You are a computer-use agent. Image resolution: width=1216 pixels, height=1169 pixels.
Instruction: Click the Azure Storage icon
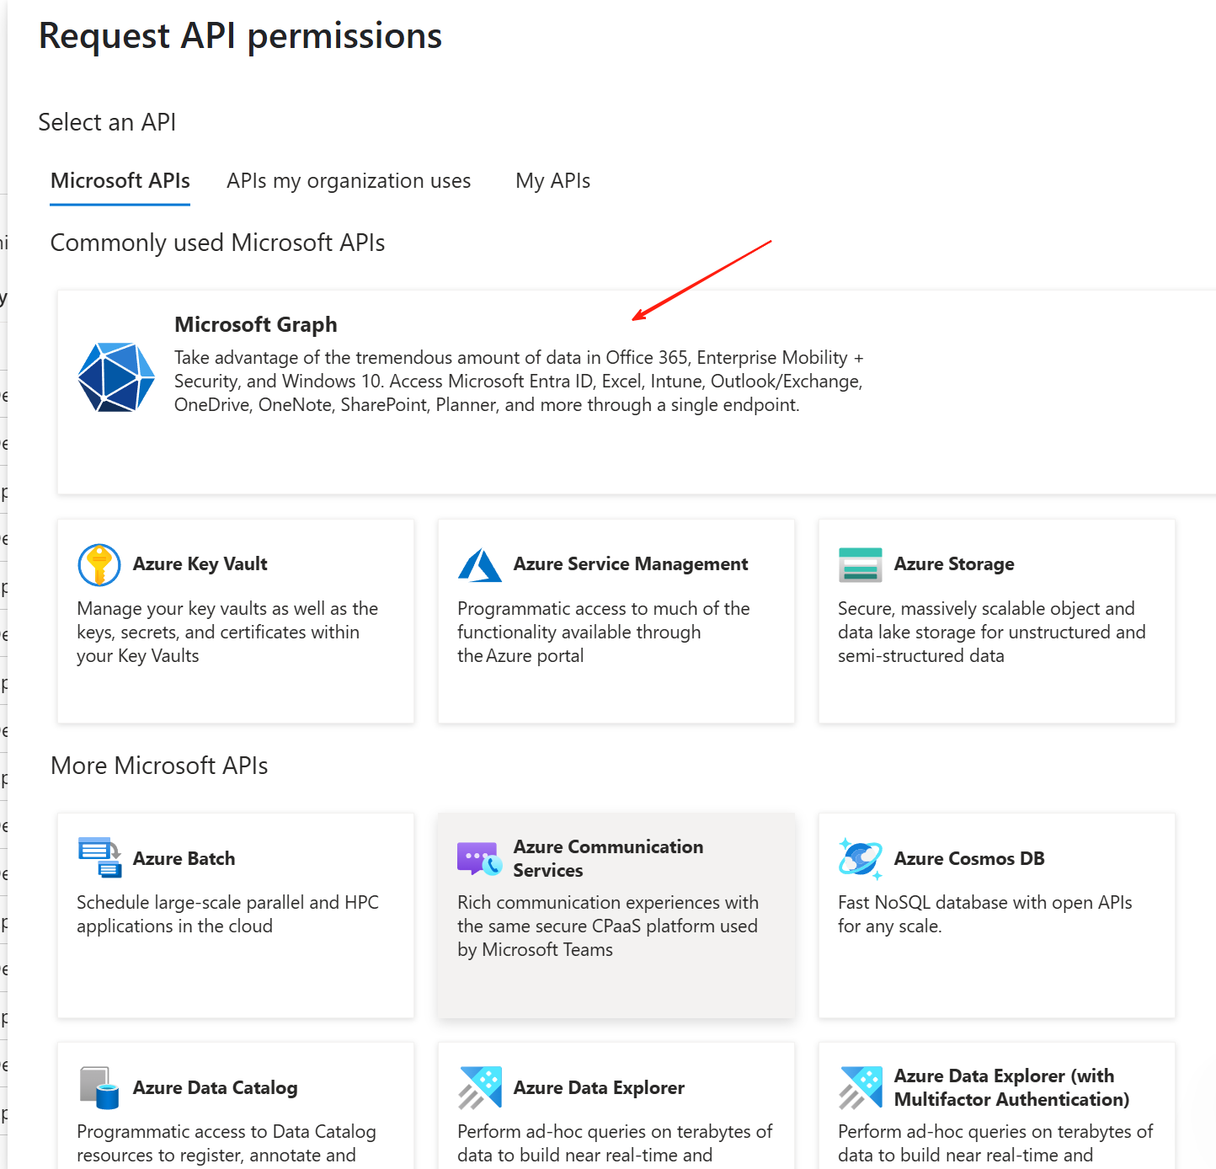tap(861, 564)
